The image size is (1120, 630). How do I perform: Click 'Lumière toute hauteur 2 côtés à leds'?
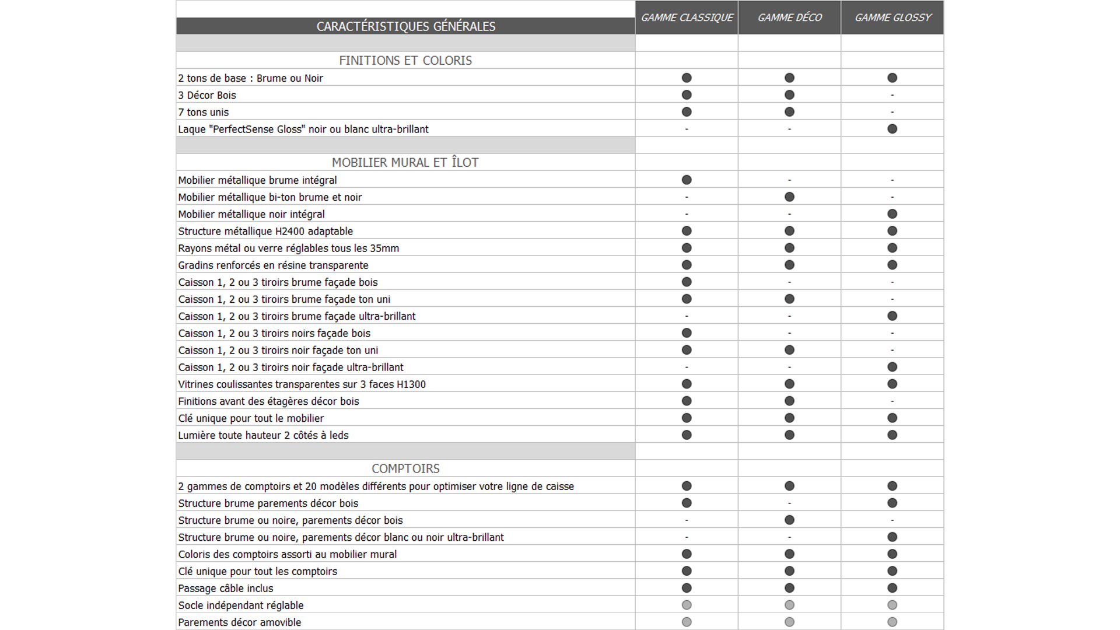coord(263,435)
